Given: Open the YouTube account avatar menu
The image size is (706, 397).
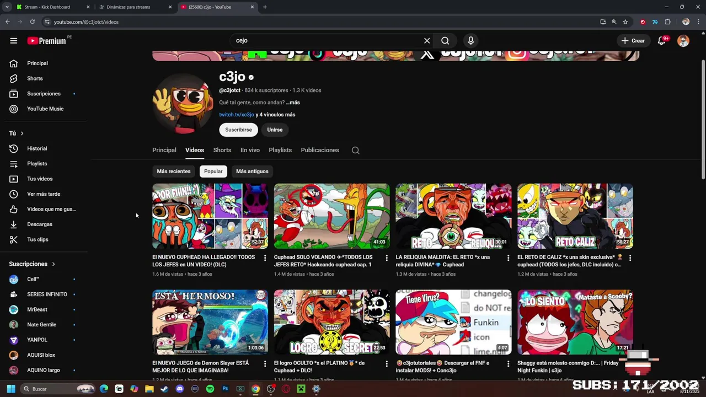Looking at the screenshot, I should pyautogui.click(x=683, y=41).
